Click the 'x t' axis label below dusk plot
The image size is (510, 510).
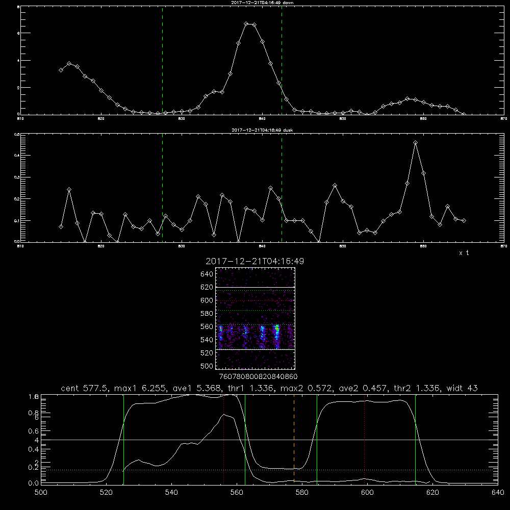point(464,253)
